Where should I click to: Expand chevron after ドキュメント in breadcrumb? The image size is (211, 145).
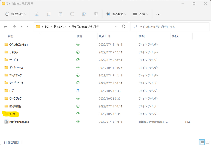(69, 27)
